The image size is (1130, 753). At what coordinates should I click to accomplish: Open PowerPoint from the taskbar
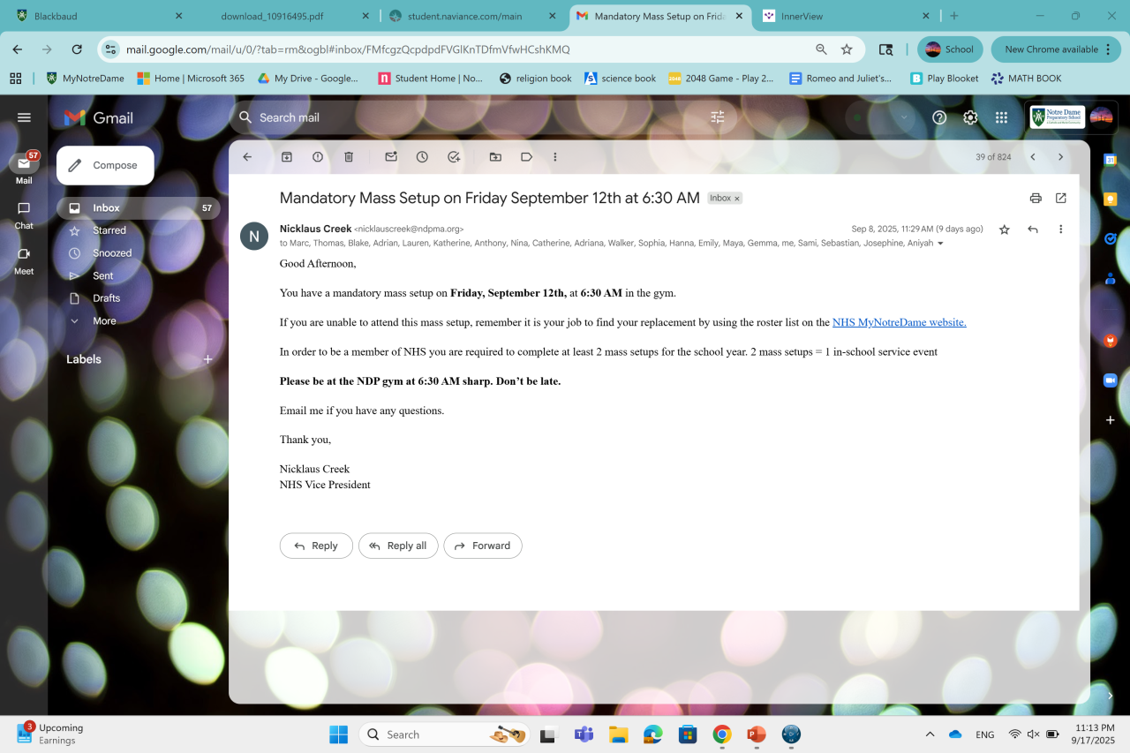pos(757,734)
